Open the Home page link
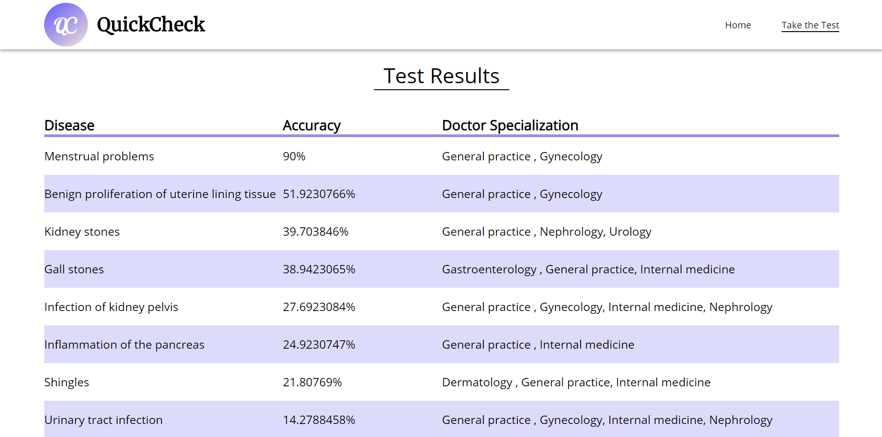 click(x=738, y=25)
